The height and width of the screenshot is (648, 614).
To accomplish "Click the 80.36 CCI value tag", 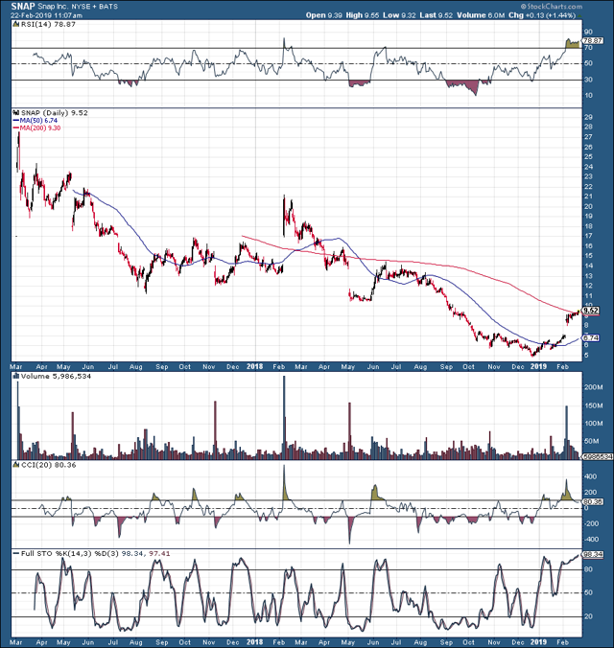I will pos(593,501).
